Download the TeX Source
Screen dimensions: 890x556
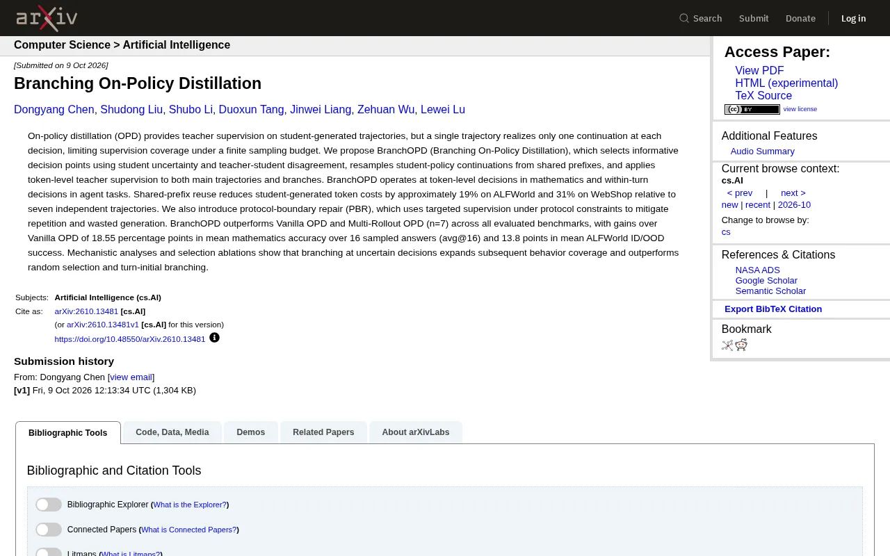pyautogui.click(x=763, y=96)
